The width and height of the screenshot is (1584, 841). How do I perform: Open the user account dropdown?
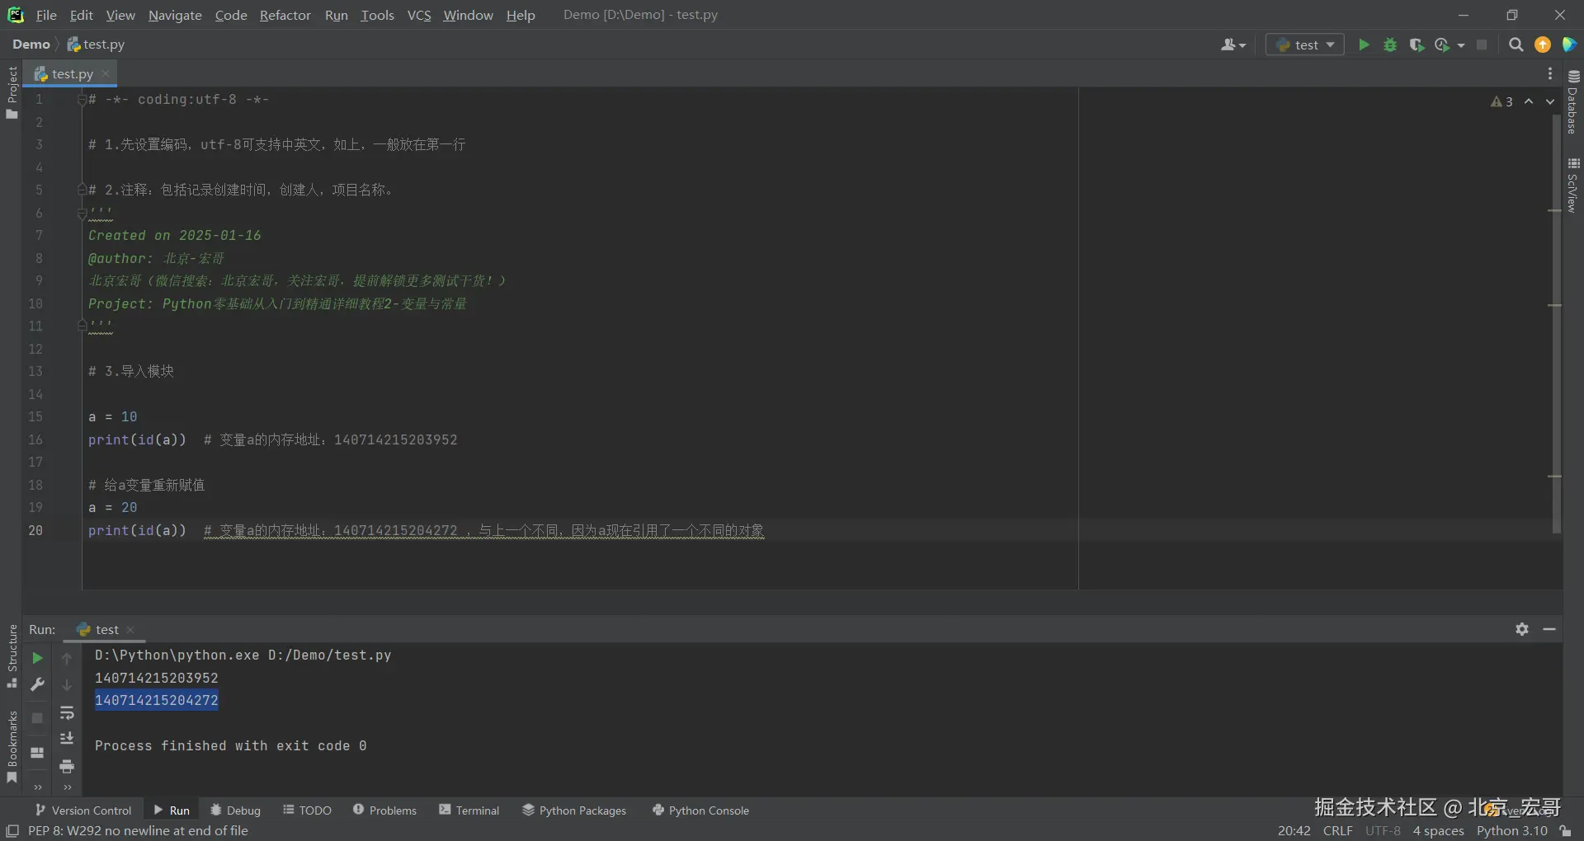[x=1233, y=45]
